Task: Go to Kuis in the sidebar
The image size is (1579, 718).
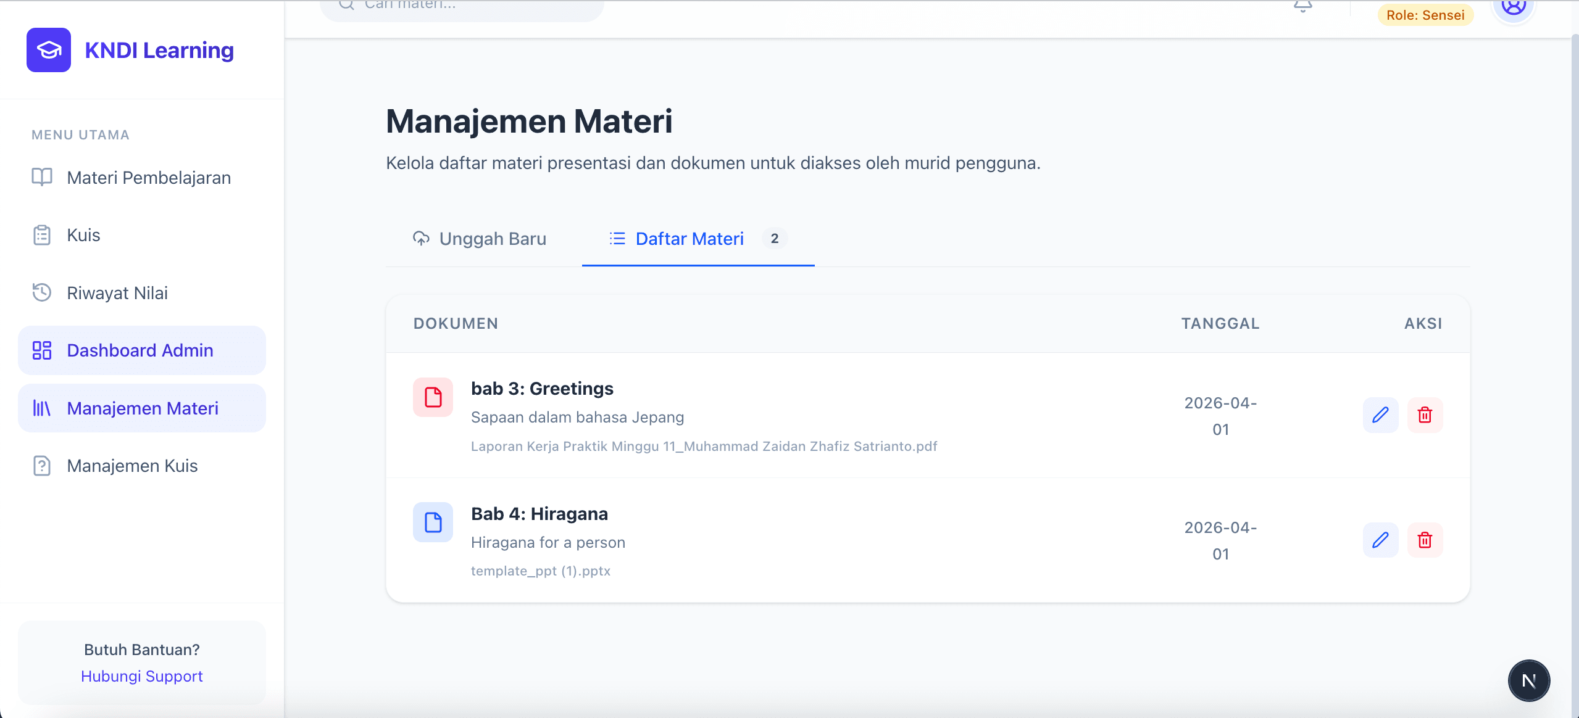Action: [x=142, y=235]
